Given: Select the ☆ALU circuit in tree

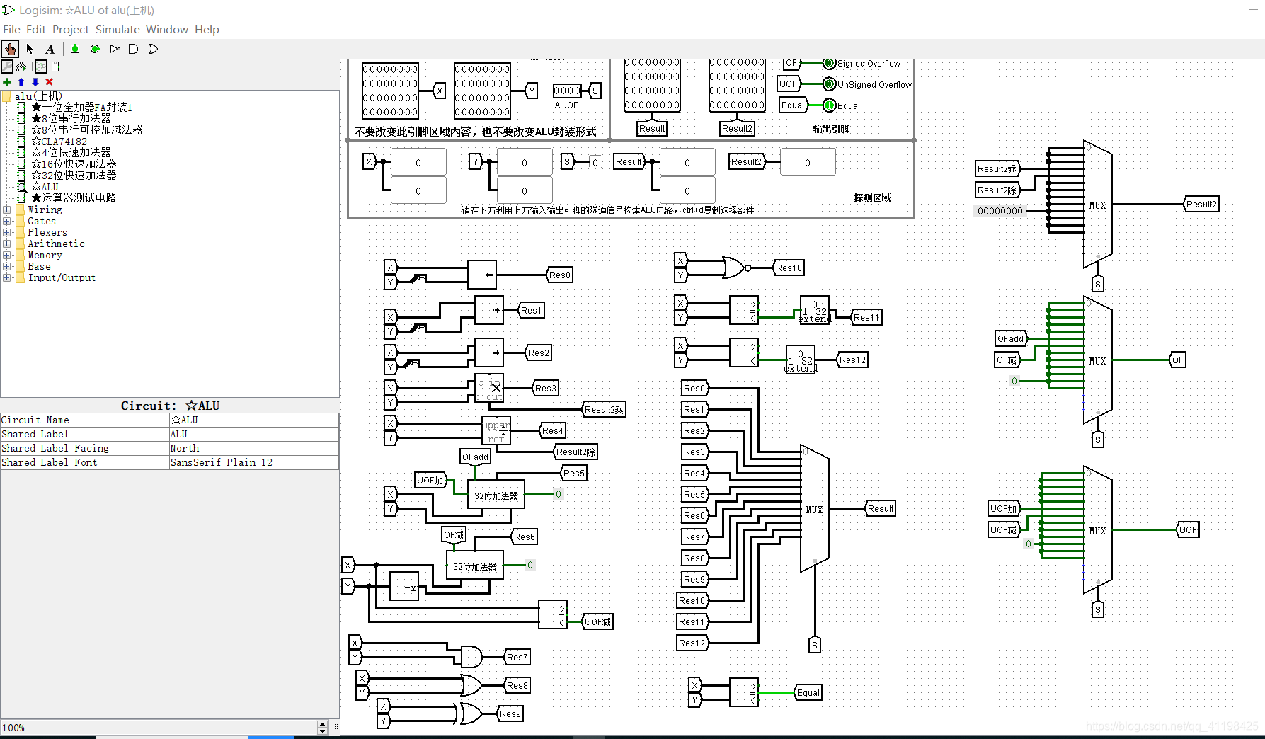Looking at the screenshot, I should [45, 186].
